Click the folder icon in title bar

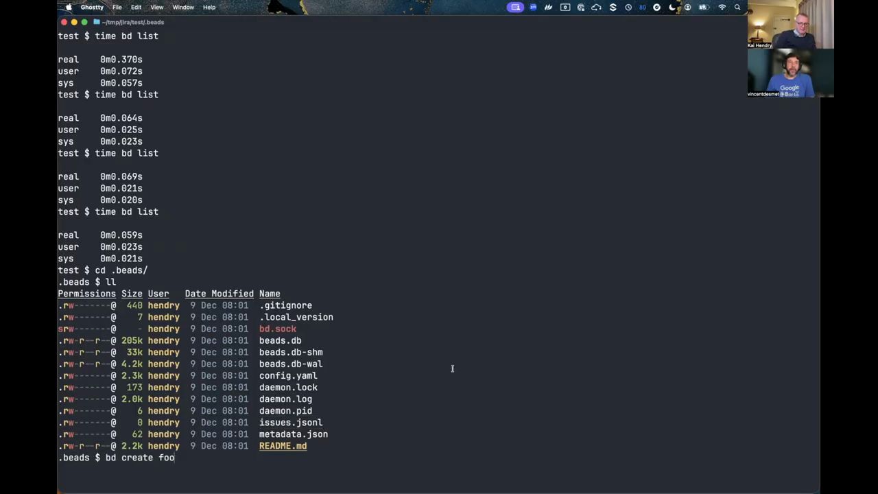tap(97, 22)
